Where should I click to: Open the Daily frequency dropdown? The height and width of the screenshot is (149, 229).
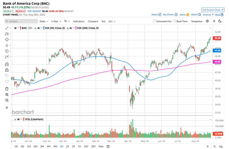coord(44,21)
